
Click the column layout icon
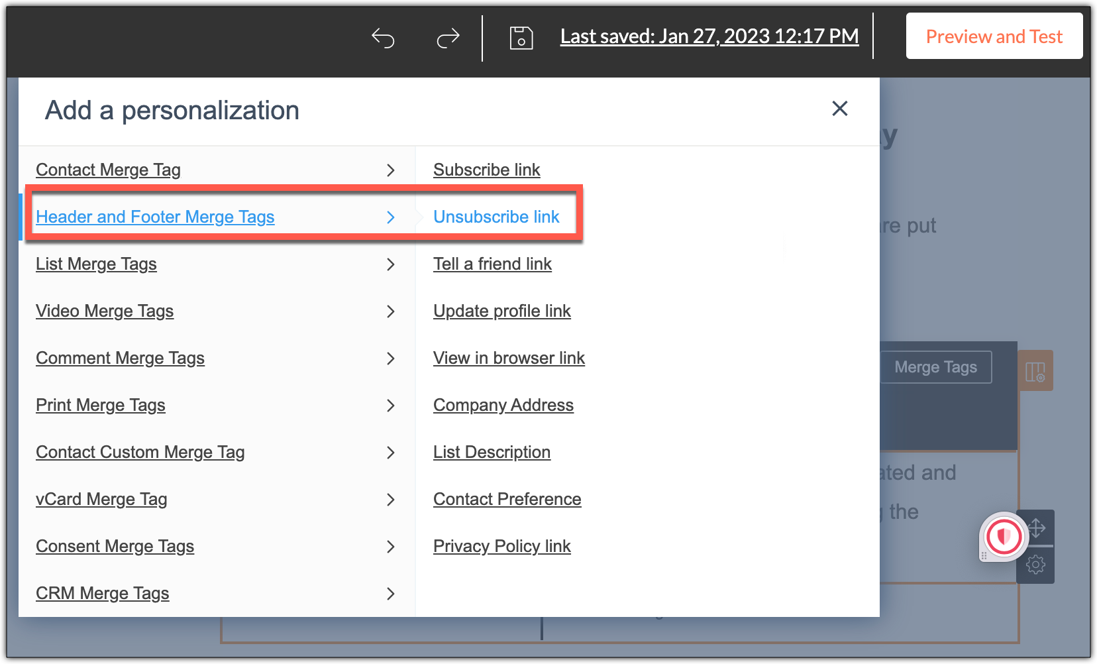tap(1035, 371)
